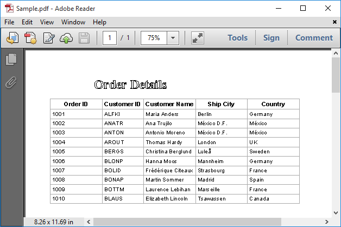Click the fill and sign document icon
Screen dimensions: 341x227
[49, 38]
